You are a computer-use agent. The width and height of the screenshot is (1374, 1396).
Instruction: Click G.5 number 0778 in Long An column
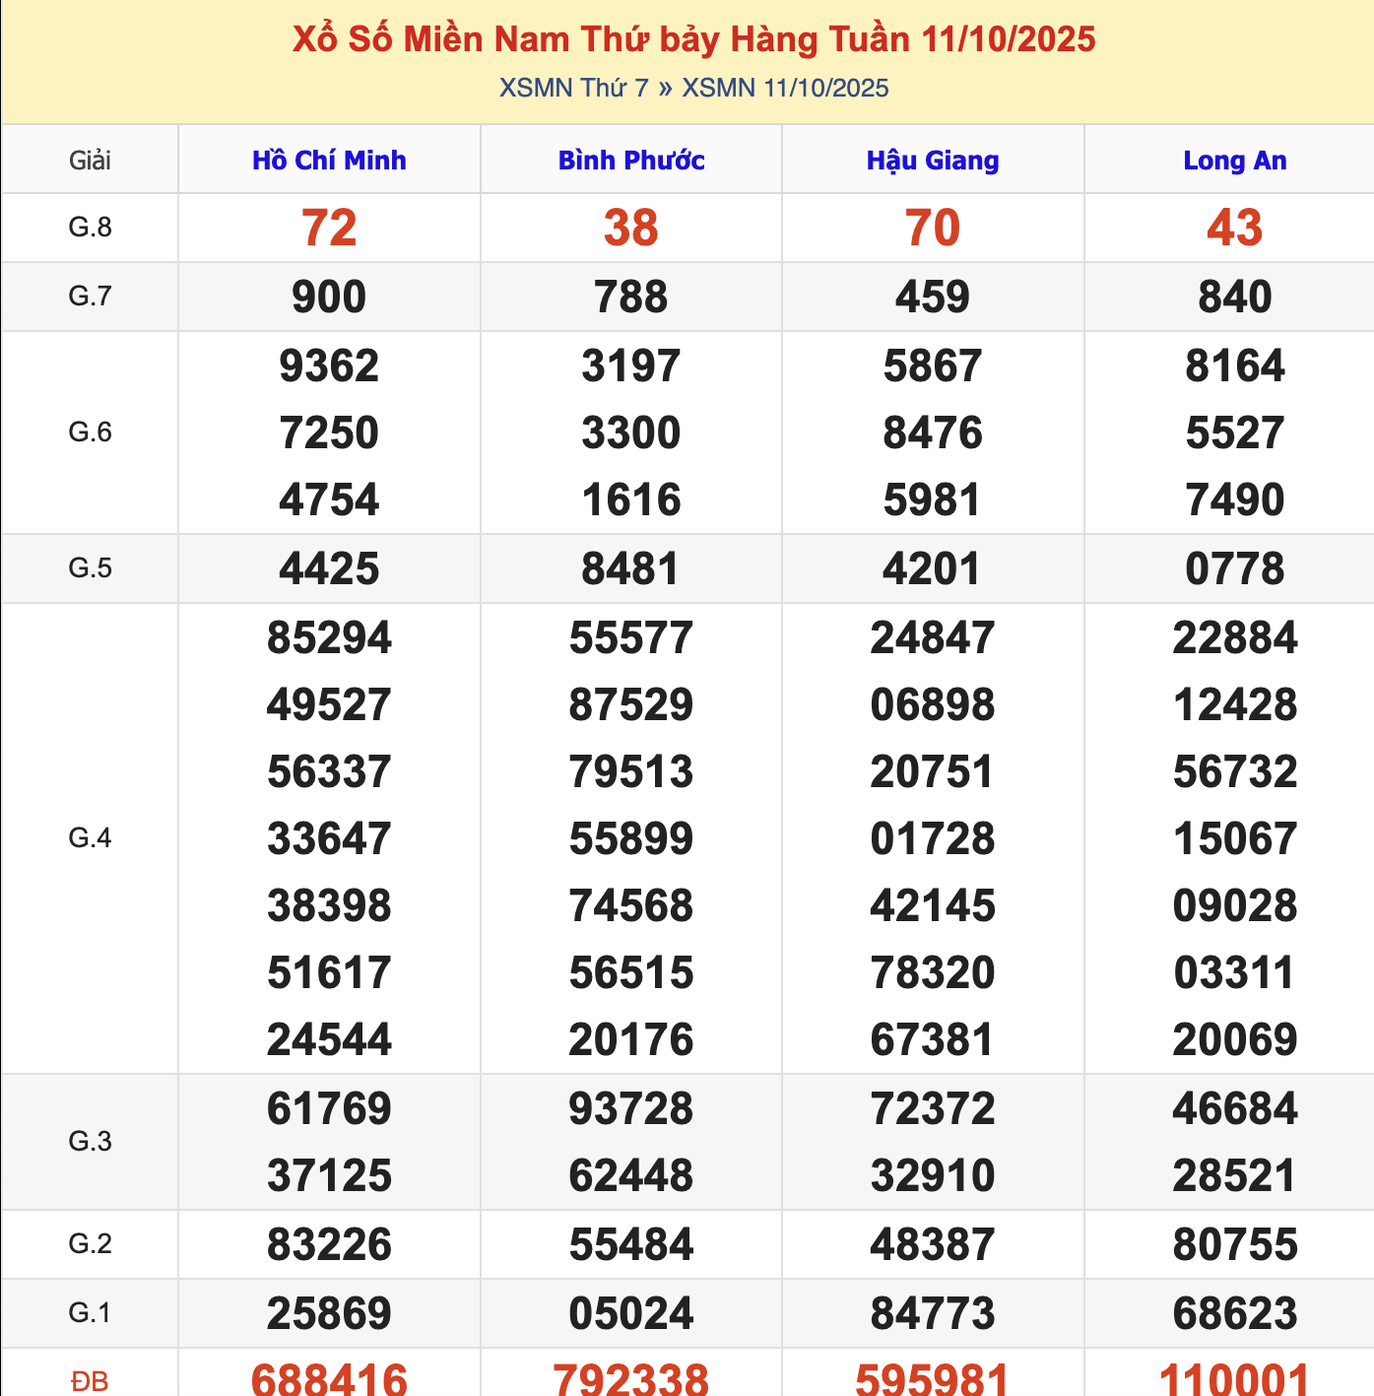(x=1234, y=569)
